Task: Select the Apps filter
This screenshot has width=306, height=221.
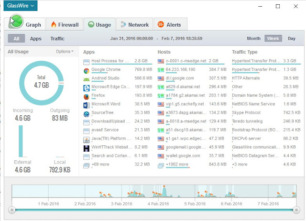Action: [36, 38]
